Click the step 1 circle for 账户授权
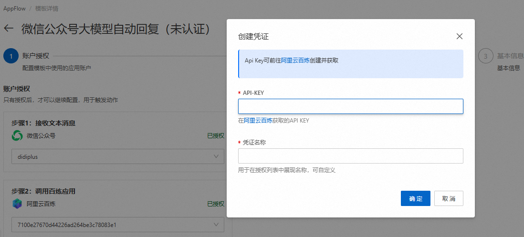Image resolution: width=524 pixels, height=237 pixels. click(10, 56)
